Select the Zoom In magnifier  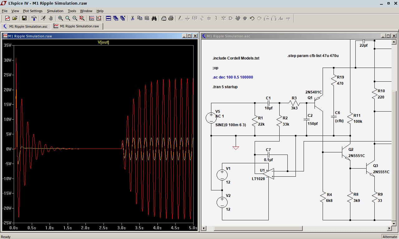[x=60, y=18]
